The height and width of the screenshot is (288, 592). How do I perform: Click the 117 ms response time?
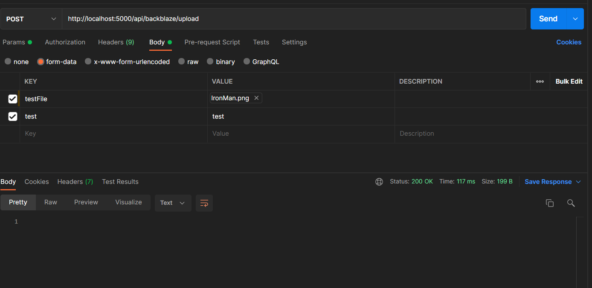(x=466, y=182)
